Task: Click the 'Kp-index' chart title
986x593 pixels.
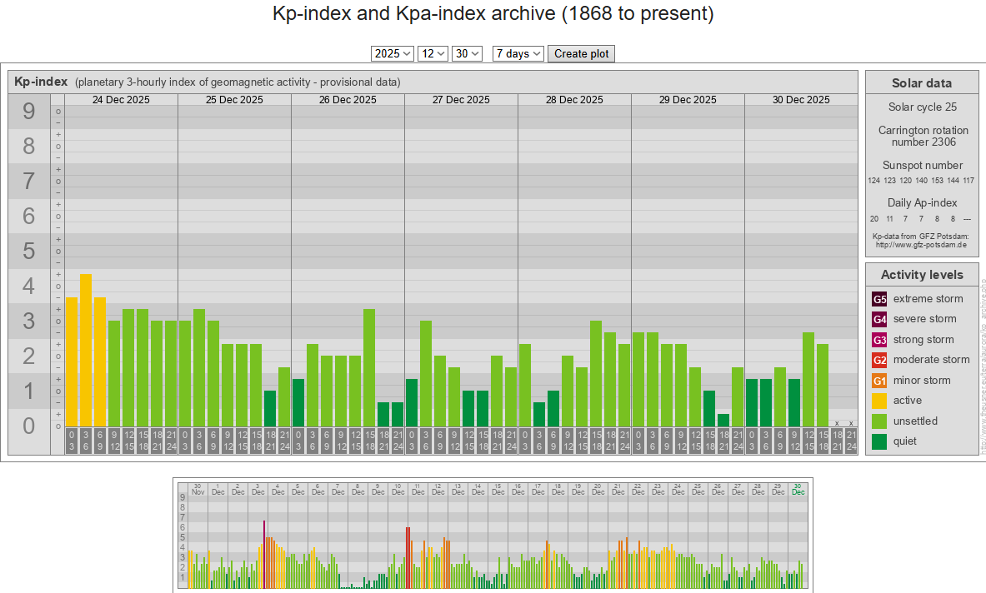Action: click(x=41, y=82)
